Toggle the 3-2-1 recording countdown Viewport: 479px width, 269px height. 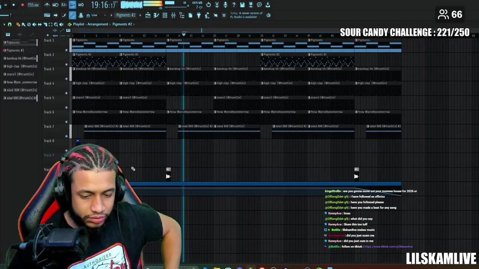(x=64, y=5)
